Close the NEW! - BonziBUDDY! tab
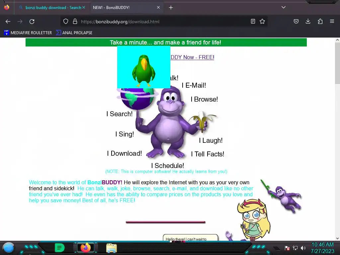 tap(158, 7)
